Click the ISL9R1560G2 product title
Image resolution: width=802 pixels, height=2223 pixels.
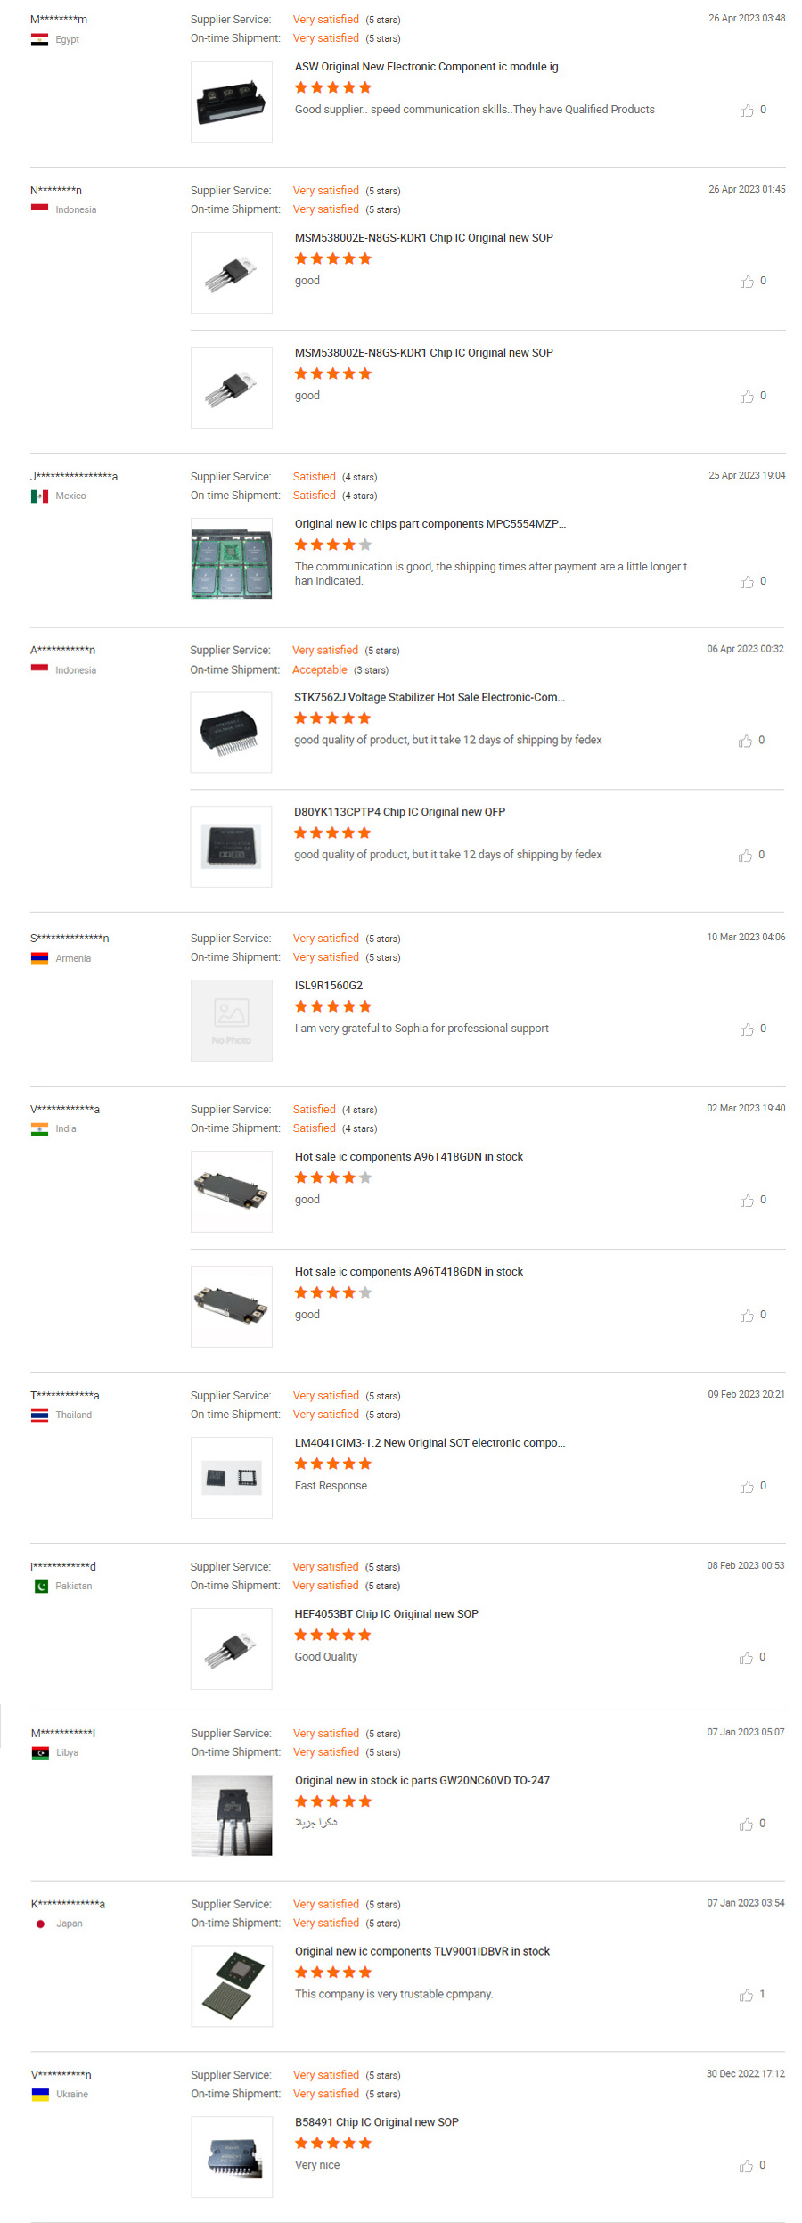click(x=328, y=986)
